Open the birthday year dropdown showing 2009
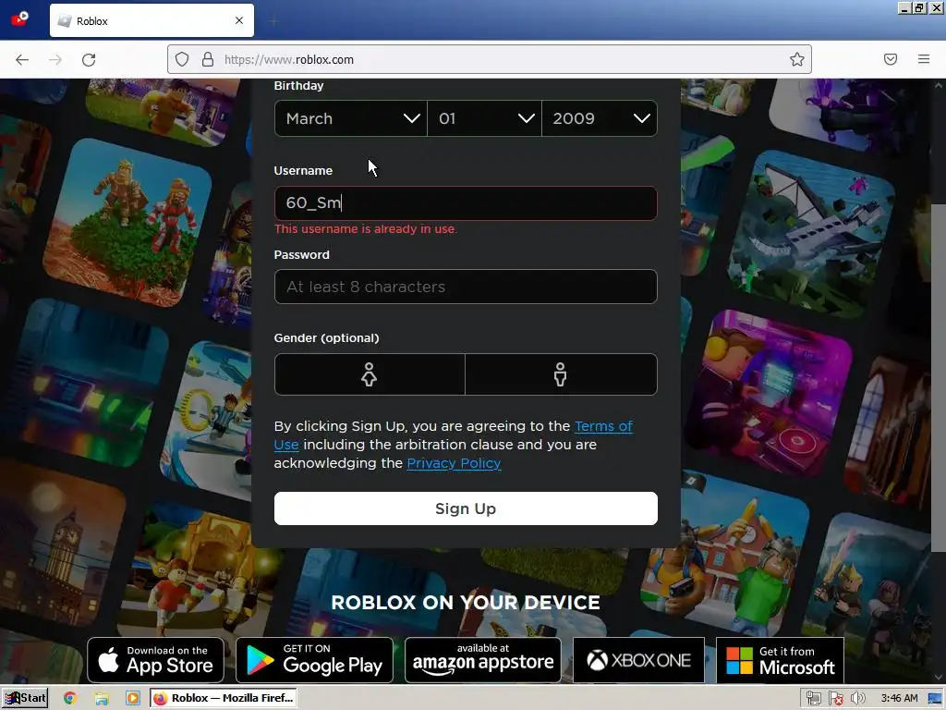The image size is (946, 710). [x=600, y=118]
